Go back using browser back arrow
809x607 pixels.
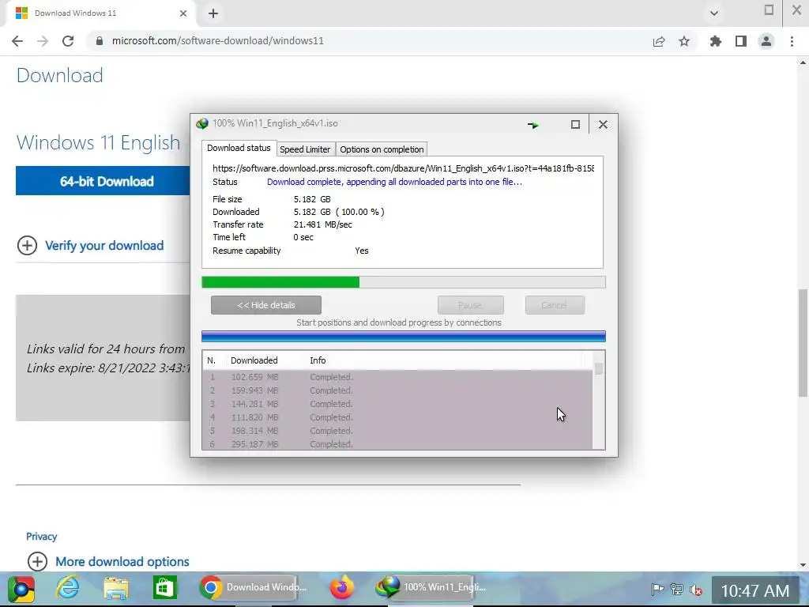pyautogui.click(x=17, y=41)
